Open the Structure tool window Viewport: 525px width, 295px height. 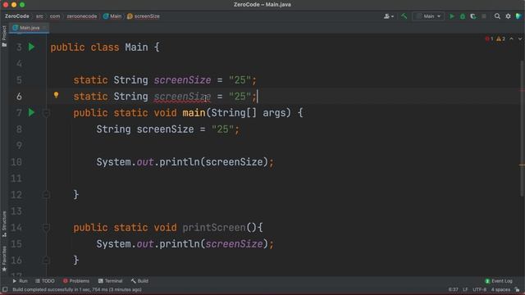click(x=4, y=224)
